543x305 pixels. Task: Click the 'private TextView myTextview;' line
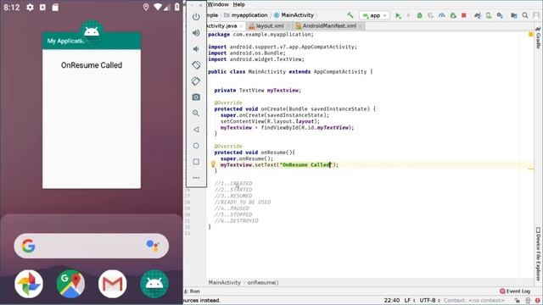tap(257, 91)
